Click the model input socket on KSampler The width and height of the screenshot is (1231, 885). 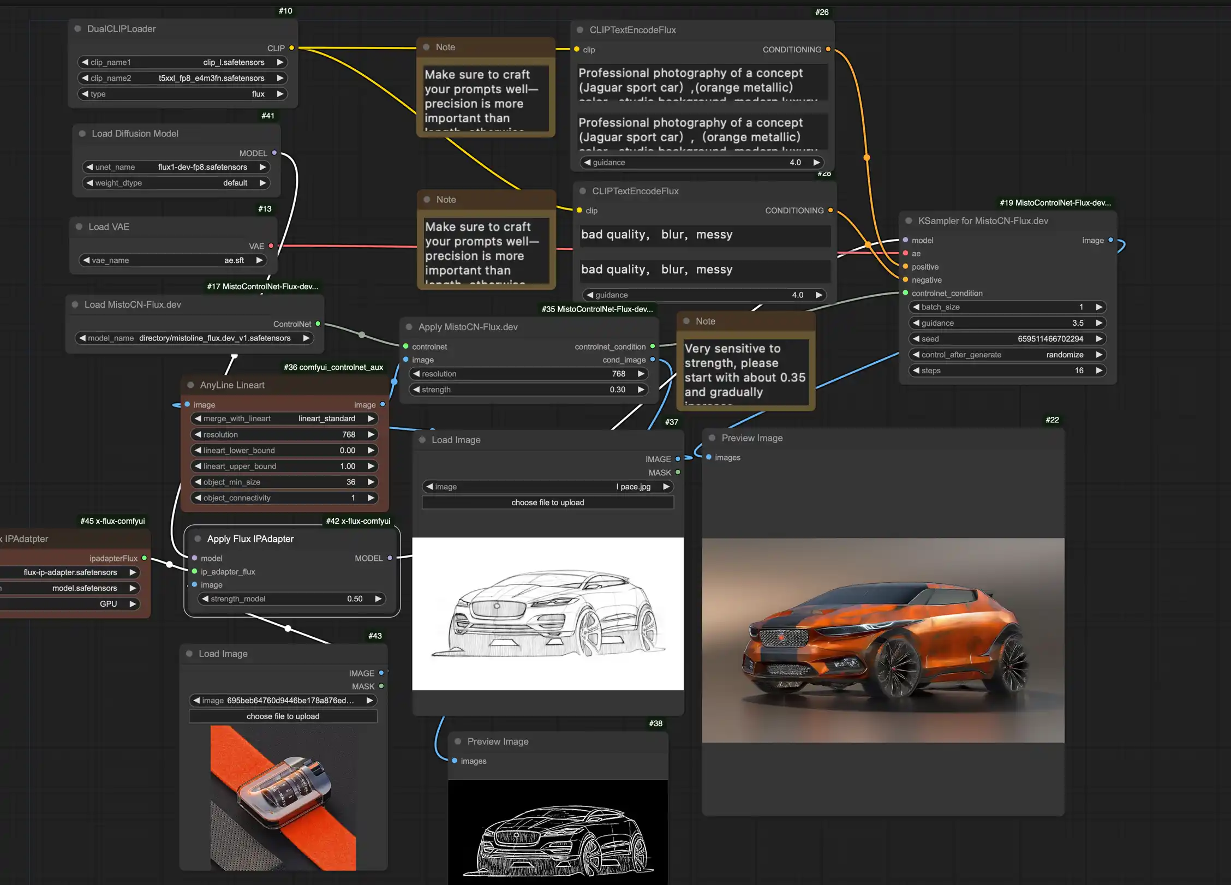pyautogui.click(x=905, y=240)
